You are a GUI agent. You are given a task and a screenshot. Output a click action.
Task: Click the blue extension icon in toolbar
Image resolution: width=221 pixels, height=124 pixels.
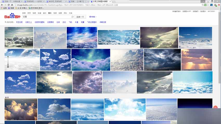tap(212, 5)
